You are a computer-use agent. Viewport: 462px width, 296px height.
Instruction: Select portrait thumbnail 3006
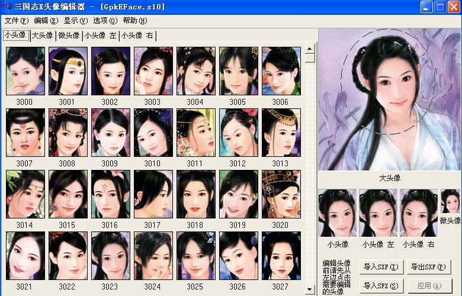[x=281, y=71]
